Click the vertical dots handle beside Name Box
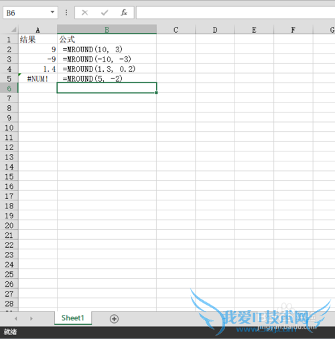 coord(66,13)
